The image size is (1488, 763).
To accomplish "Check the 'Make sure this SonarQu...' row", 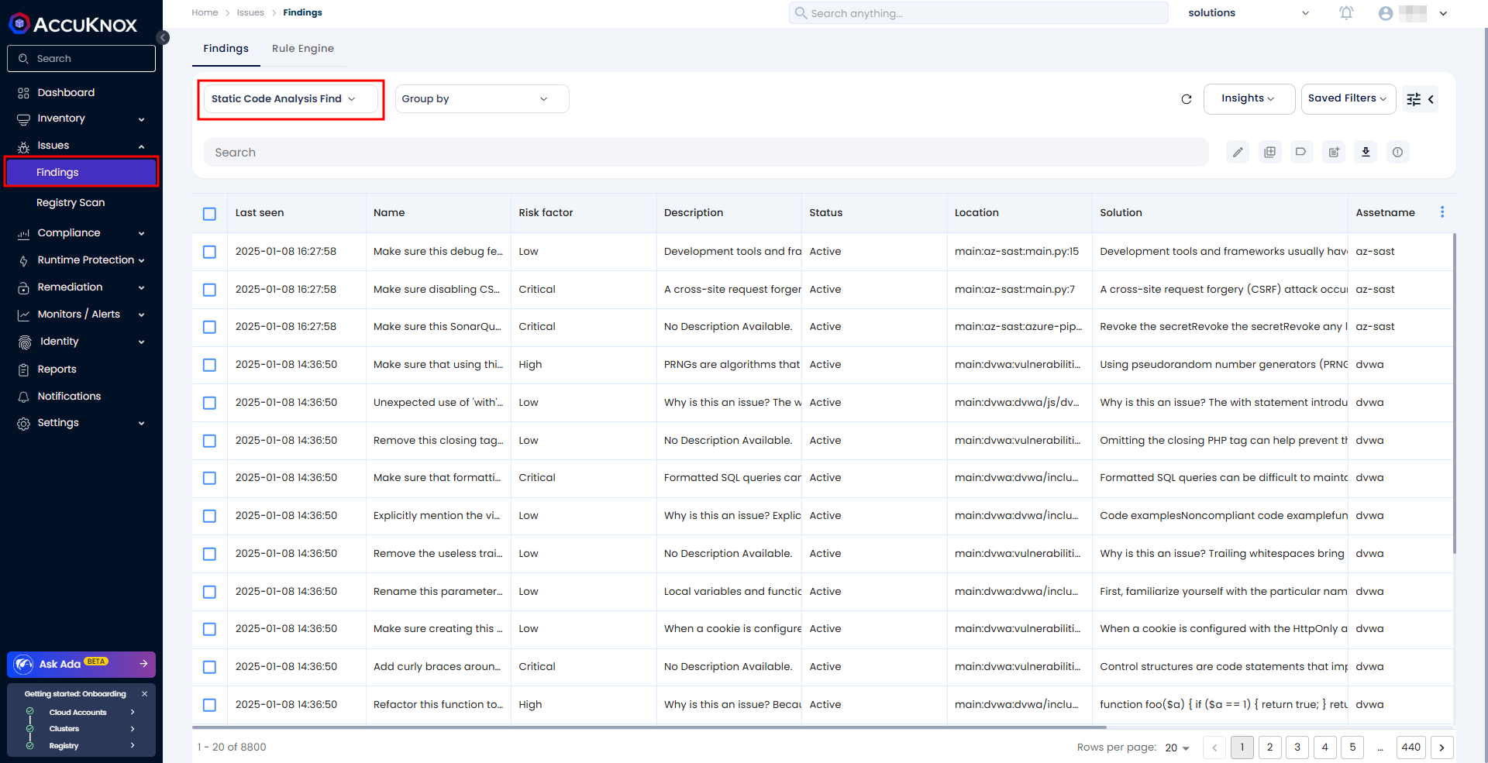I will (209, 327).
